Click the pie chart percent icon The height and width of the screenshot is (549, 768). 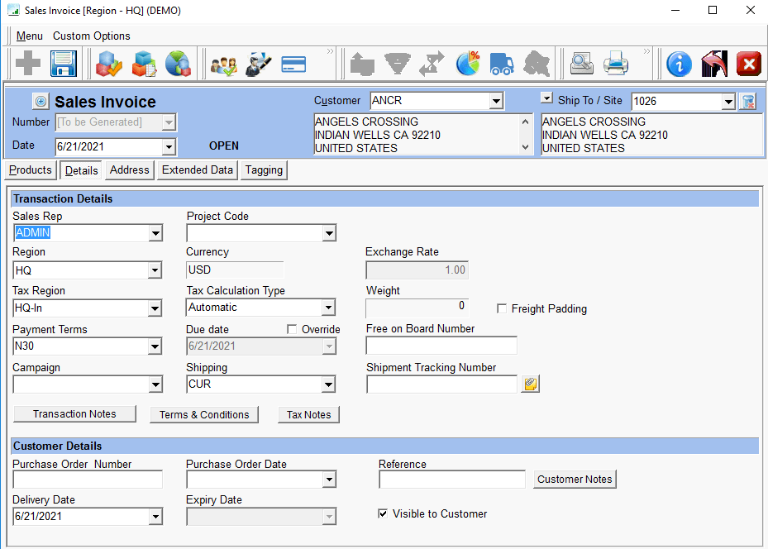[x=468, y=64]
